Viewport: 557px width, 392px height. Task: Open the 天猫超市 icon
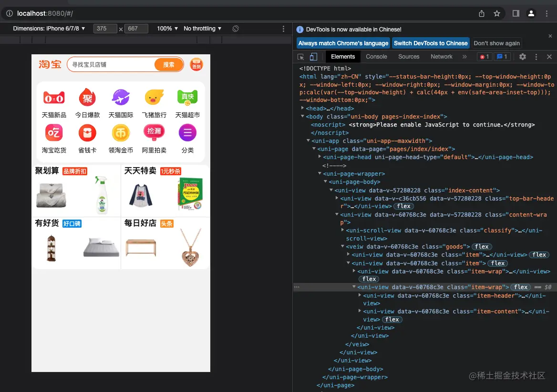coord(187,98)
